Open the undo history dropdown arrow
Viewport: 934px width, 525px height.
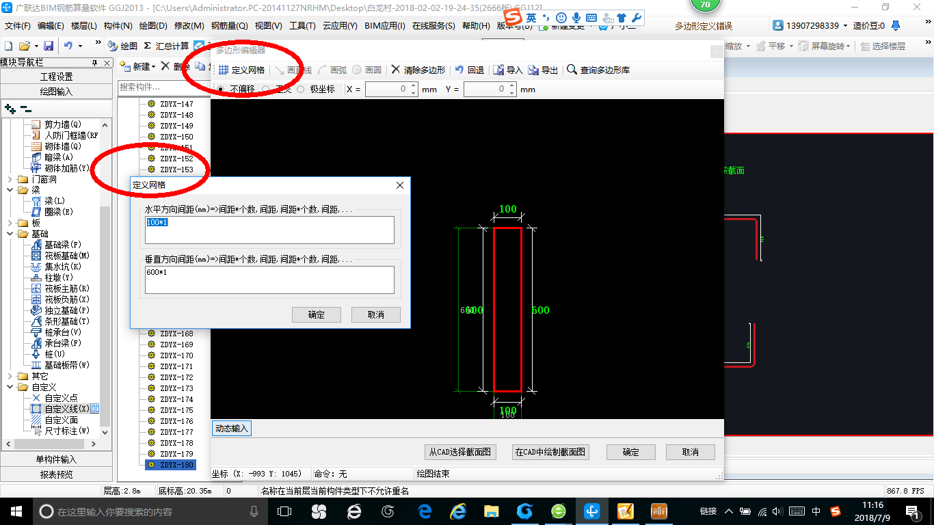point(80,46)
